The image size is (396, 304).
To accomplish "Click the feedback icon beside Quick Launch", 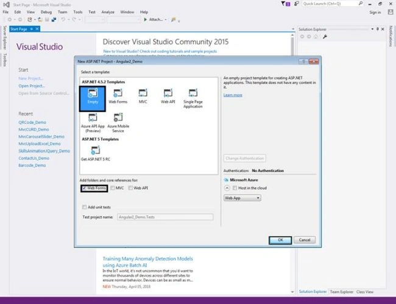I will click(297, 4).
